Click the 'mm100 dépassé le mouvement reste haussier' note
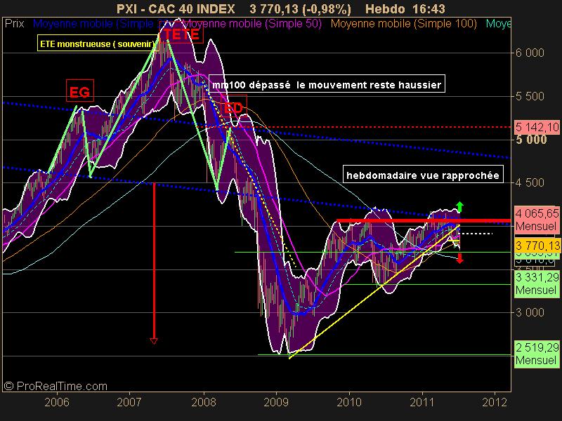Image resolution: width=562 pixels, height=421 pixels. tap(327, 84)
